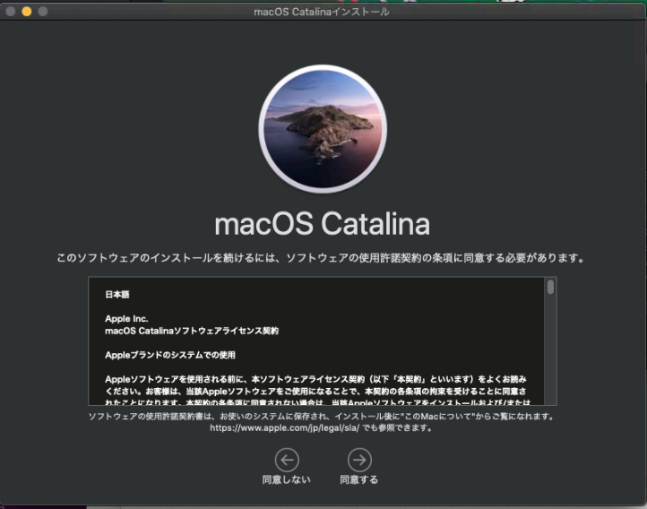647x509 pixels.
Task: Click the ソフトウェアの使用許諾契約書は note text
Action: [322, 416]
